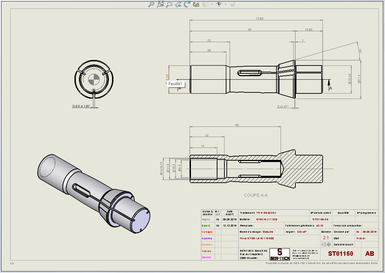Select the 73.05 overall length dimension
The image size is (385, 273).
pyautogui.click(x=260, y=19)
